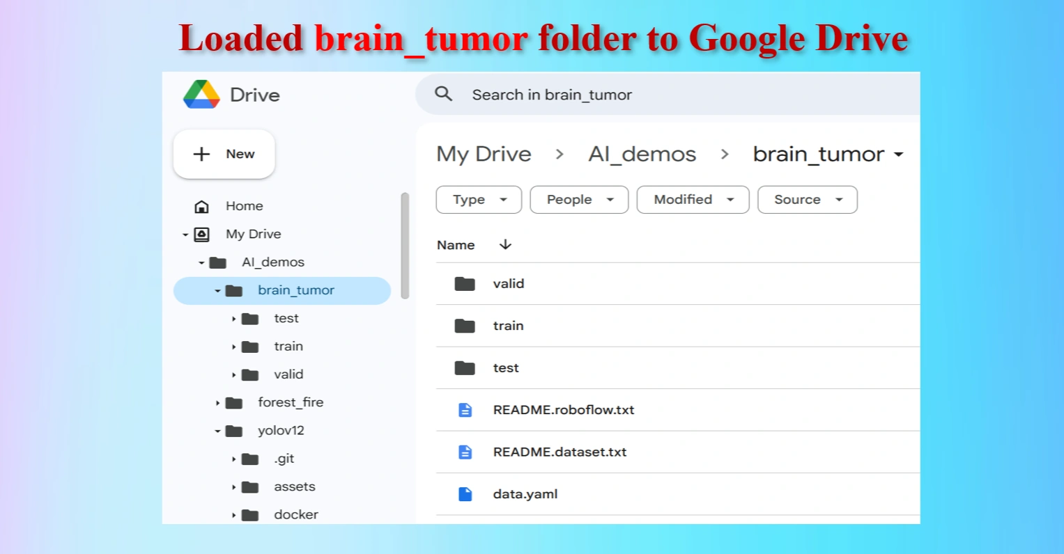Go to AI_demos in breadcrumb
This screenshot has height=554, width=1064.
click(642, 154)
